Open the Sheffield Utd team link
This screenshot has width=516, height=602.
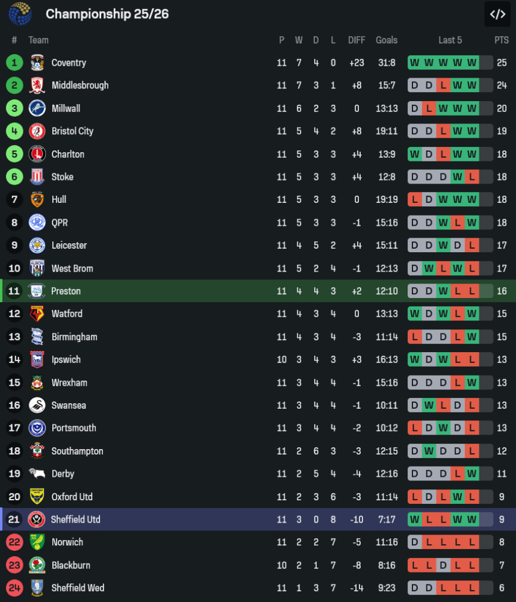pyautogui.click(x=75, y=520)
